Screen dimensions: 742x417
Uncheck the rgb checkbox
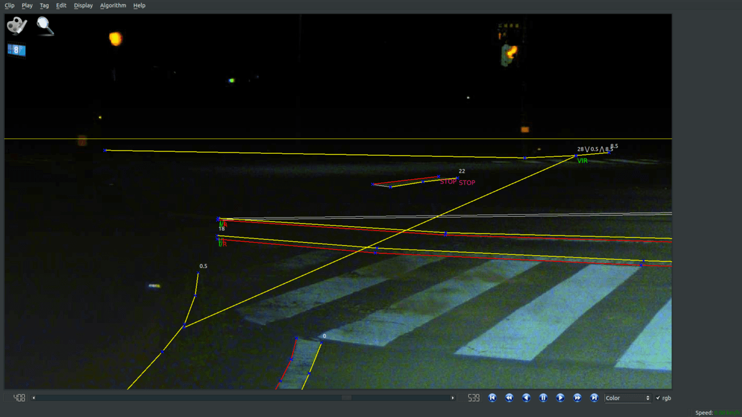658,398
